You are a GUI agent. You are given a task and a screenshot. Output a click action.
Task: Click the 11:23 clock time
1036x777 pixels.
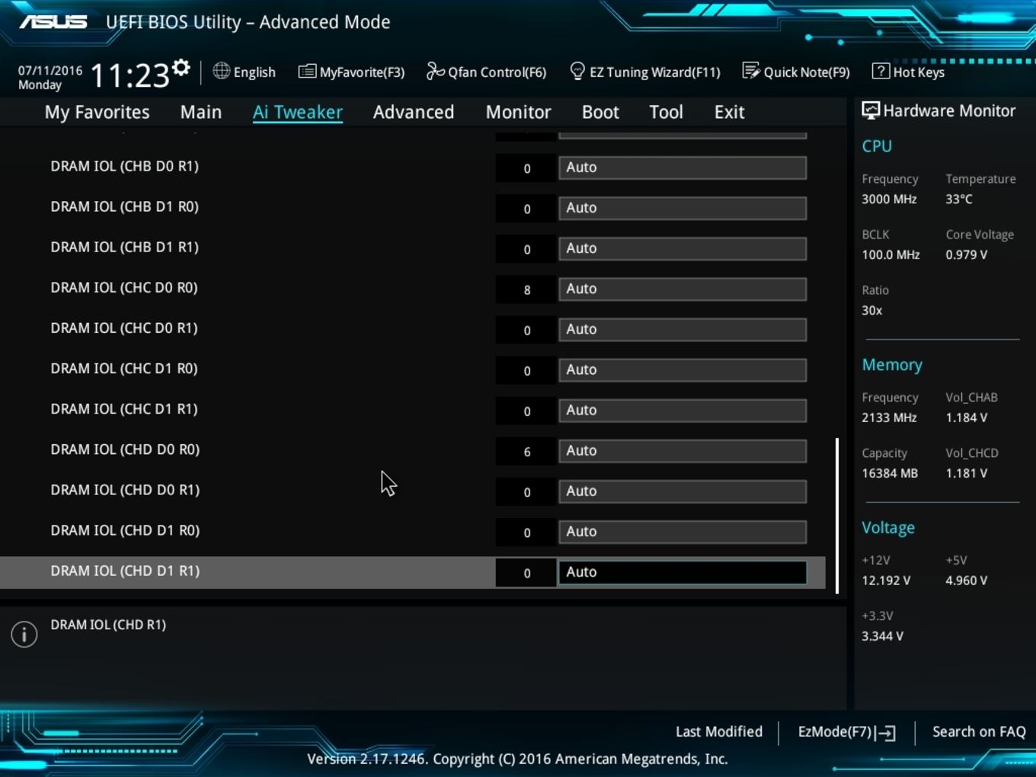click(x=129, y=75)
